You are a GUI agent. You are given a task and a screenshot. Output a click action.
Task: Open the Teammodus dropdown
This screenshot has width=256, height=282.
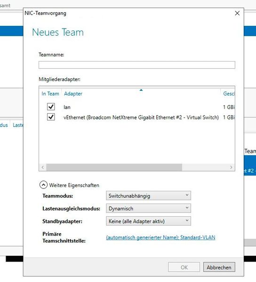pyautogui.click(x=149, y=196)
